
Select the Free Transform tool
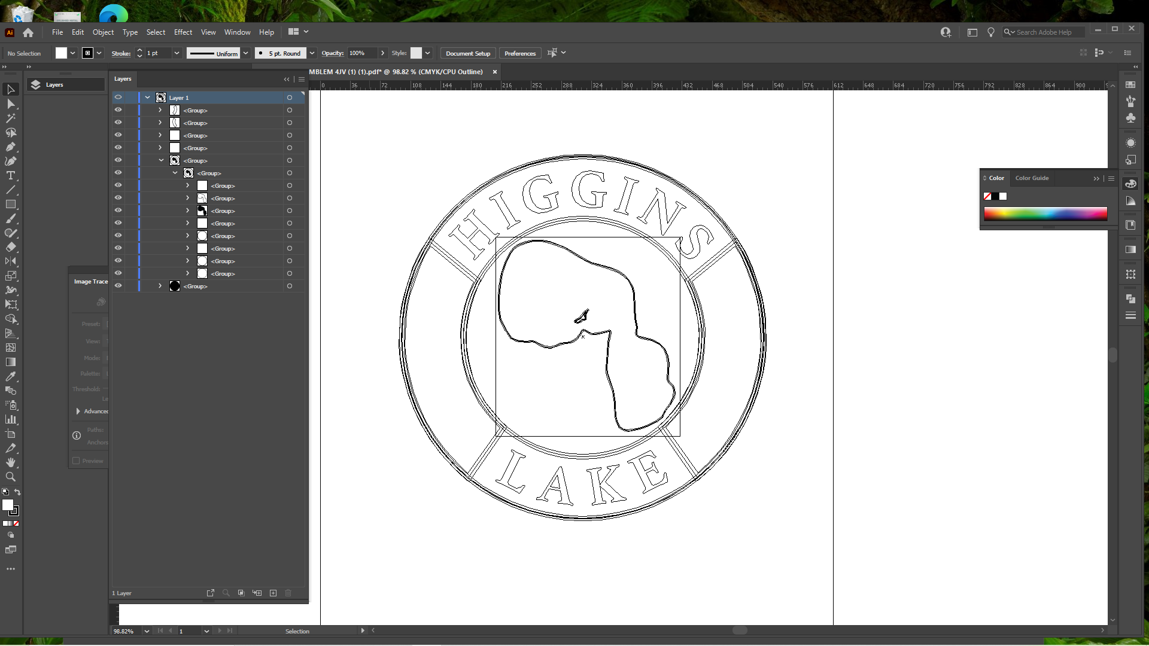pyautogui.click(x=11, y=304)
